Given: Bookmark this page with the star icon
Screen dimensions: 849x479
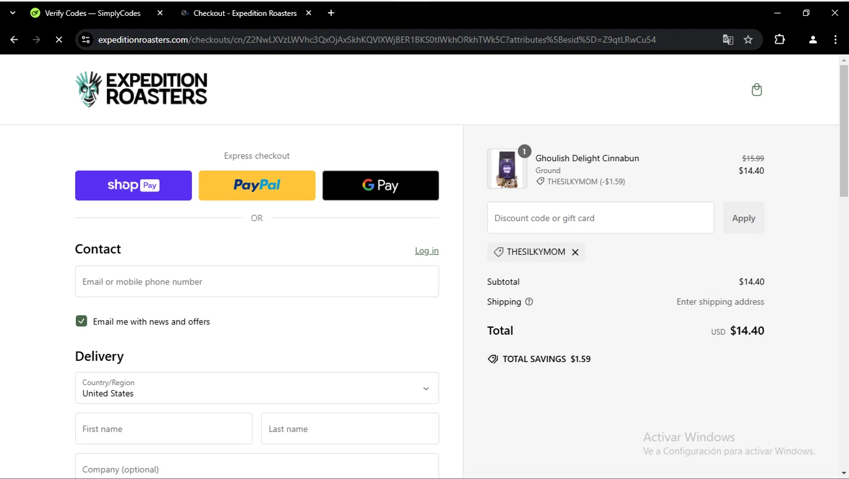Looking at the screenshot, I should (748, 40).
